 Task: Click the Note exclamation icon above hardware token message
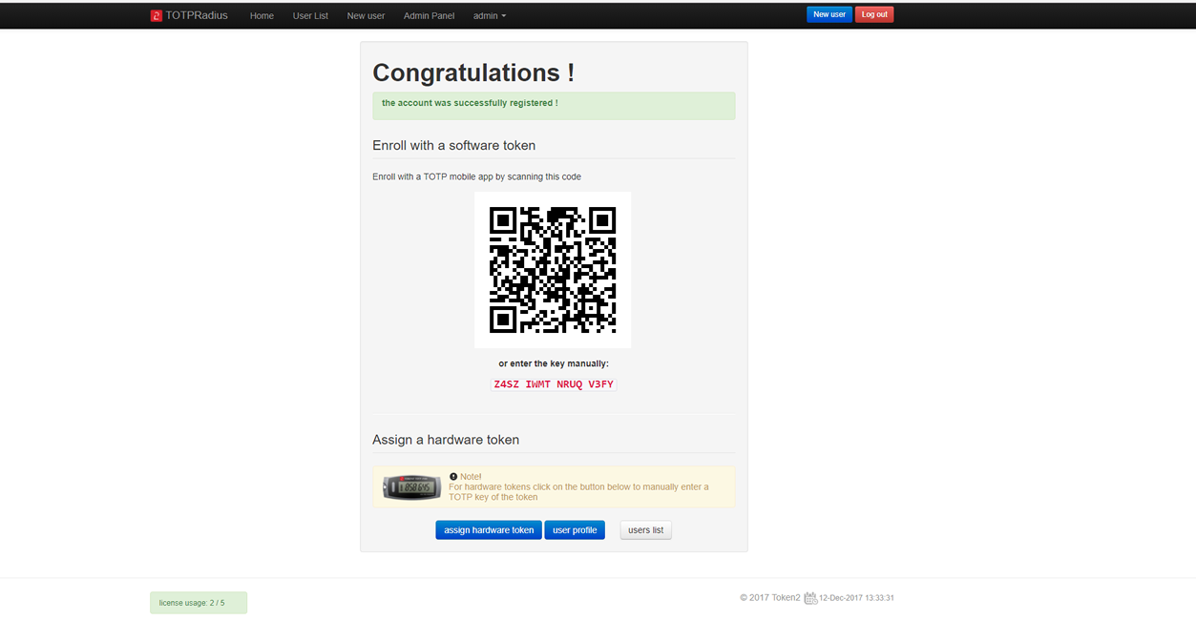pyautogui.click(x=453, y=476)
